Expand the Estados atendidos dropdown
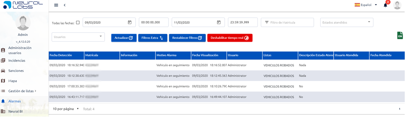Viewport: 406px width, 120px height. click(x=346, y=22)
